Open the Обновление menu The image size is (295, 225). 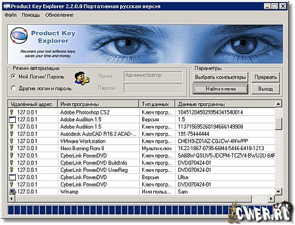click(59, 15)
